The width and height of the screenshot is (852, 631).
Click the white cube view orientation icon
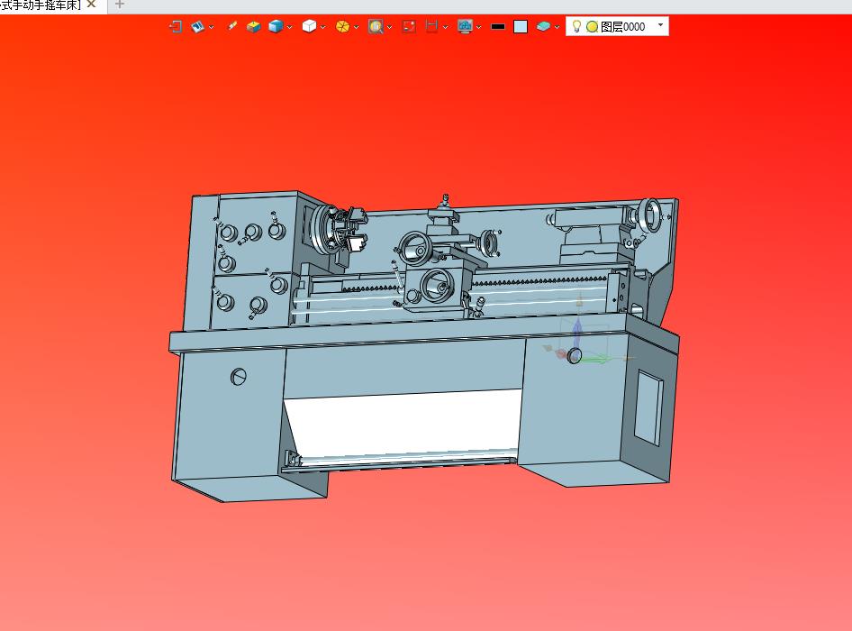coord(309,26)
